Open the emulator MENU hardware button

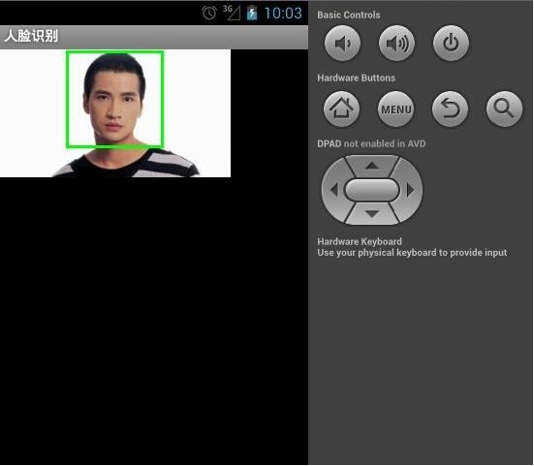(x=396, y=109)
